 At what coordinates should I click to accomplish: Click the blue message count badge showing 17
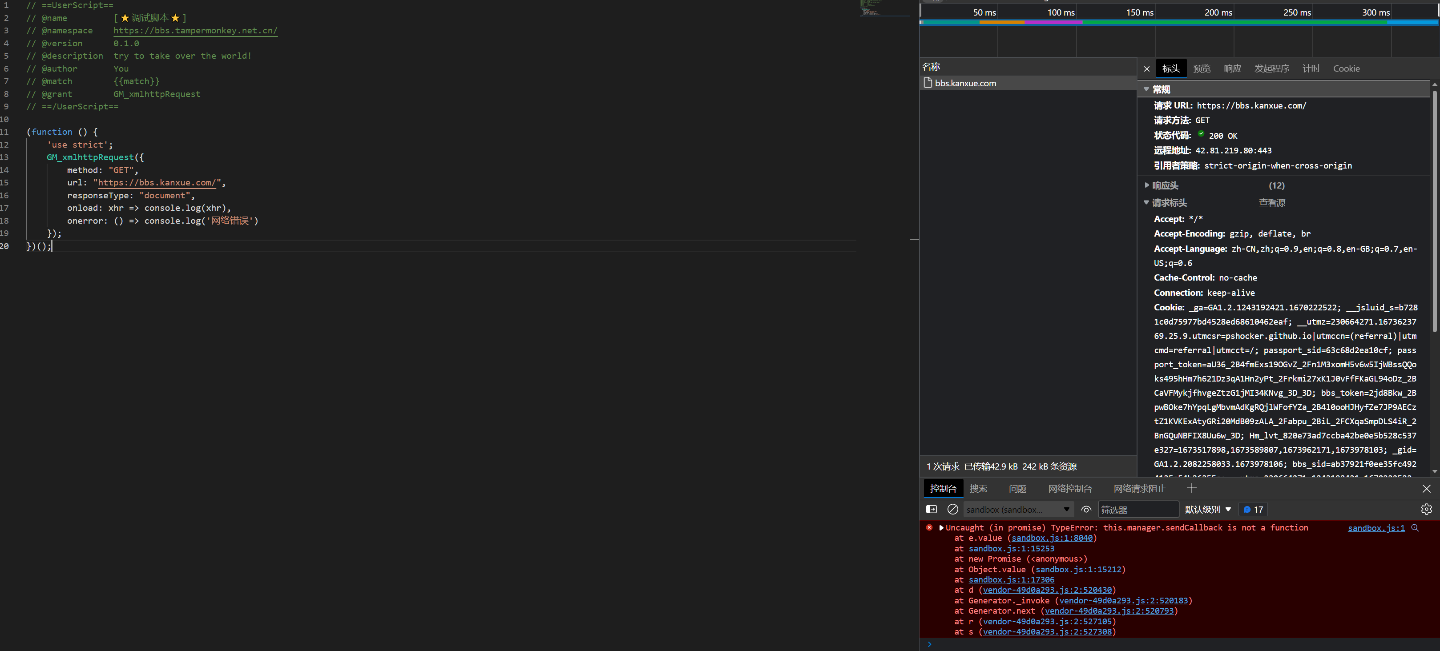[1253, 509]
